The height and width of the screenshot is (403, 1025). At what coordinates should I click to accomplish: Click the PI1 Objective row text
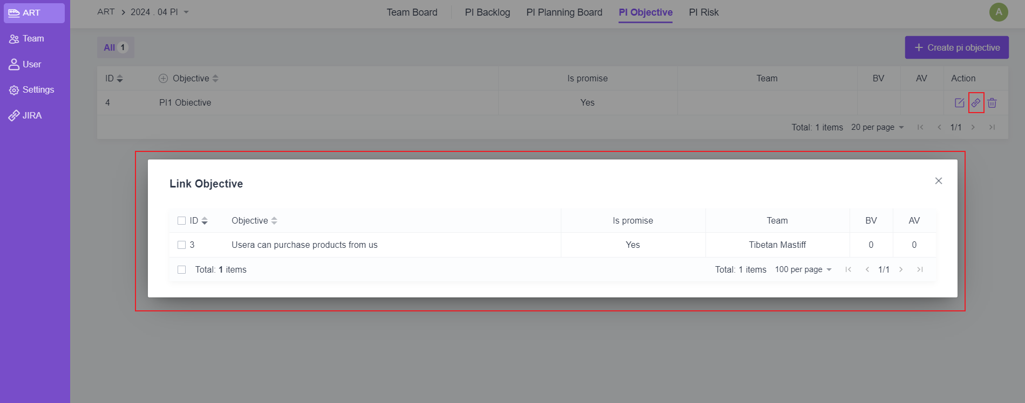coord(185,102)
